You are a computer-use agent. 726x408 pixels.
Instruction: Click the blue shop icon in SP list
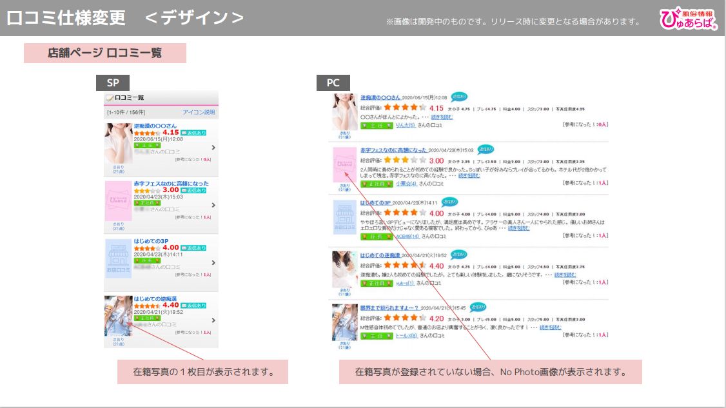coord(118,258)
